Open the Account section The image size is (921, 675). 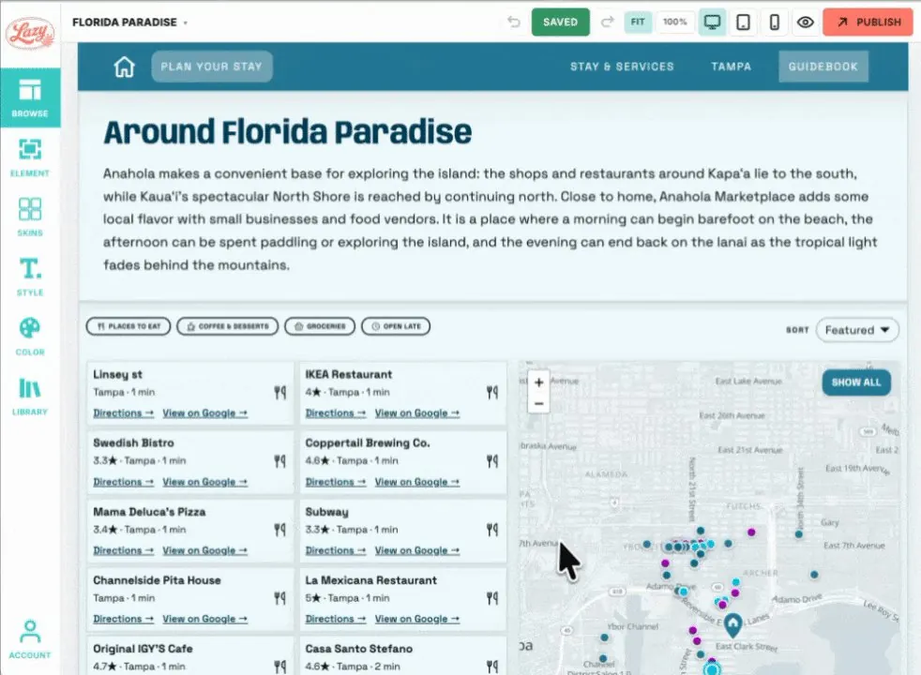(30, 639)
